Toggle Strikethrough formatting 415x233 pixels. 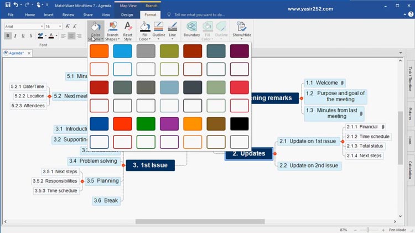31,35
